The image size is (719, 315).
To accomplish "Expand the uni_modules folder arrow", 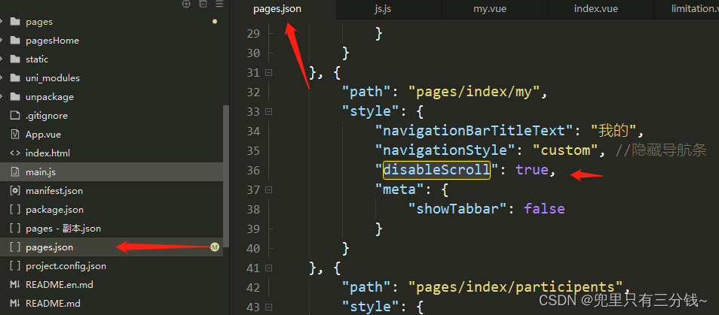I will coord(2,78).
